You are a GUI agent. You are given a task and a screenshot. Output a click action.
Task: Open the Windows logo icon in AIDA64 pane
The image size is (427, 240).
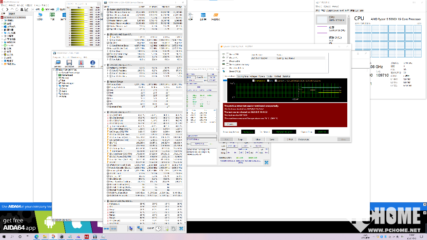[64, 16]
